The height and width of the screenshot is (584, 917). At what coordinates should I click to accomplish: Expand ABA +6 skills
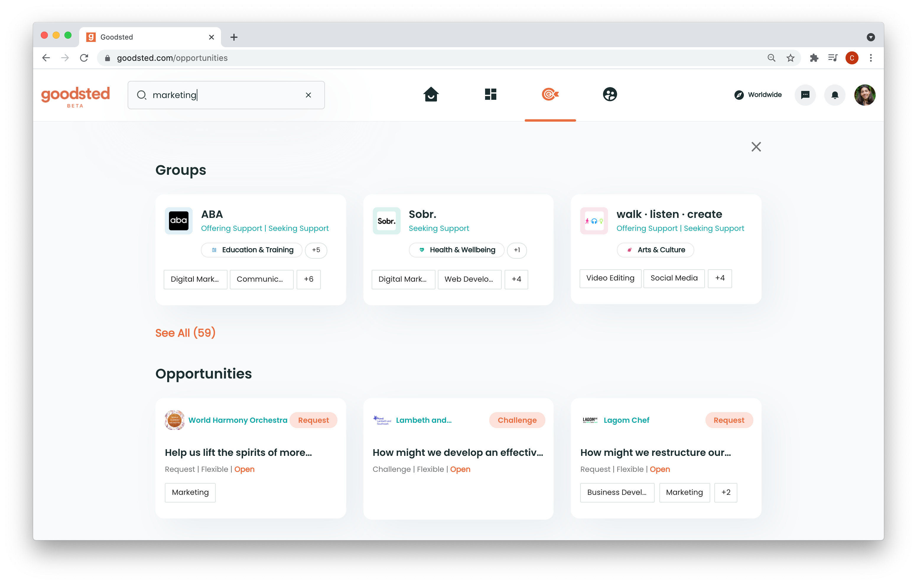[309, 279]
